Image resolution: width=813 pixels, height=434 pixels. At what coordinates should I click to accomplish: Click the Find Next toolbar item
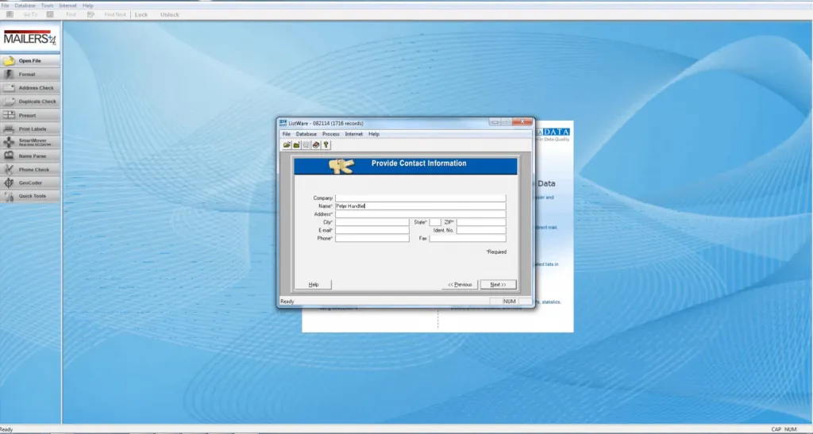pos(115,14)
